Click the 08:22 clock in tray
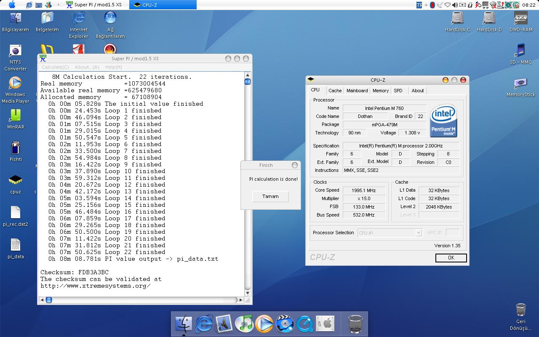The height and width of the screenshot is (337, 539). 529,5
